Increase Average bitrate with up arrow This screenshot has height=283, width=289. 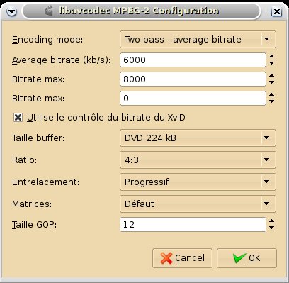tap(271, 57)
